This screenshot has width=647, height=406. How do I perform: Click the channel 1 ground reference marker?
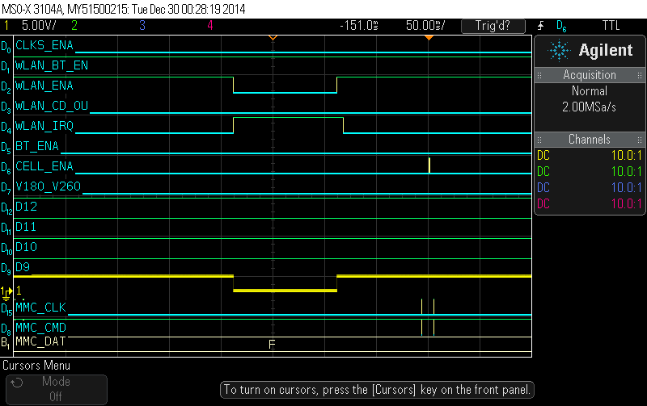(6, 293)
